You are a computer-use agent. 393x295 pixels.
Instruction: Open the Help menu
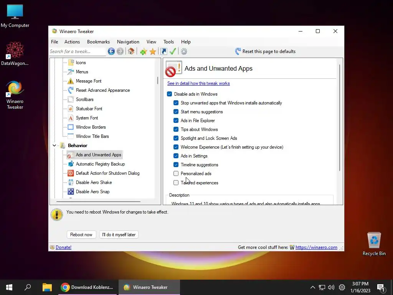tap(186, 42)
